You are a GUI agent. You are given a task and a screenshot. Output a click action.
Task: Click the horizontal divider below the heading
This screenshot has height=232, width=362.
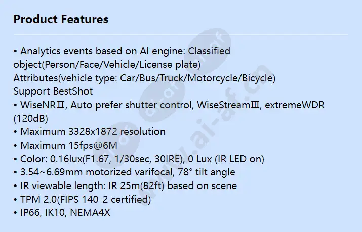click(x=181, y=35)
